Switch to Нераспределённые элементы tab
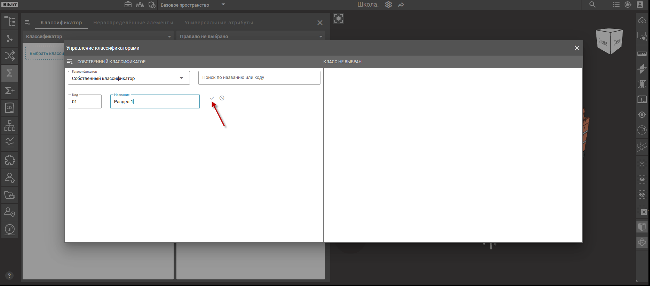Image resolution: width=650 pixels, height=286 pixels. tap(133, 23)
